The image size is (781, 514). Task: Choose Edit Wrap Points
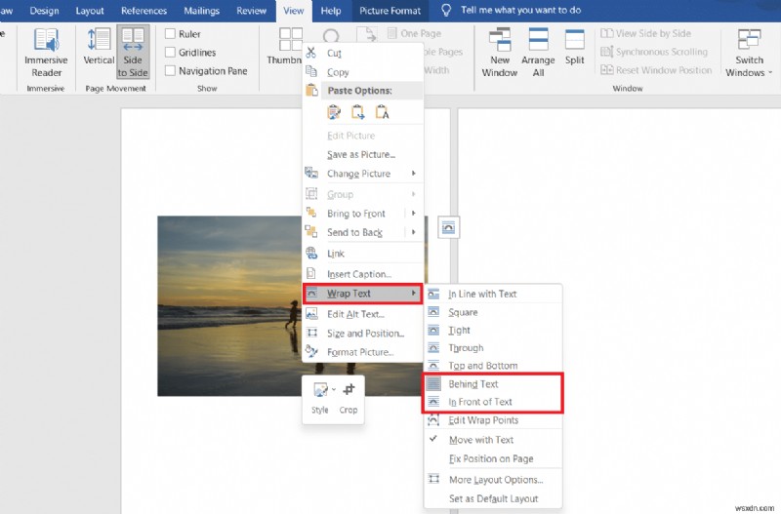(x=493, y=420)
